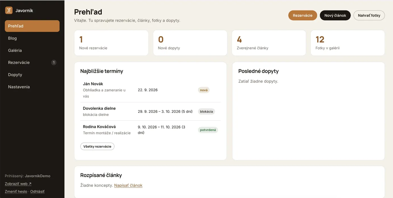Select the Zverejnené články stat card

269,43
